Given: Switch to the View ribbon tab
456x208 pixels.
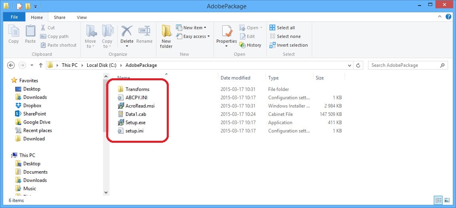Looking at the screenshot, I should (x=82, y=17).
